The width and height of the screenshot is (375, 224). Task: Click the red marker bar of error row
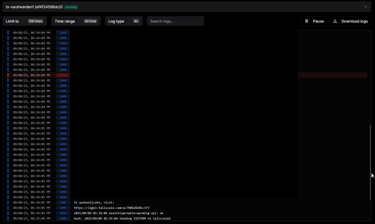(8, 75)
